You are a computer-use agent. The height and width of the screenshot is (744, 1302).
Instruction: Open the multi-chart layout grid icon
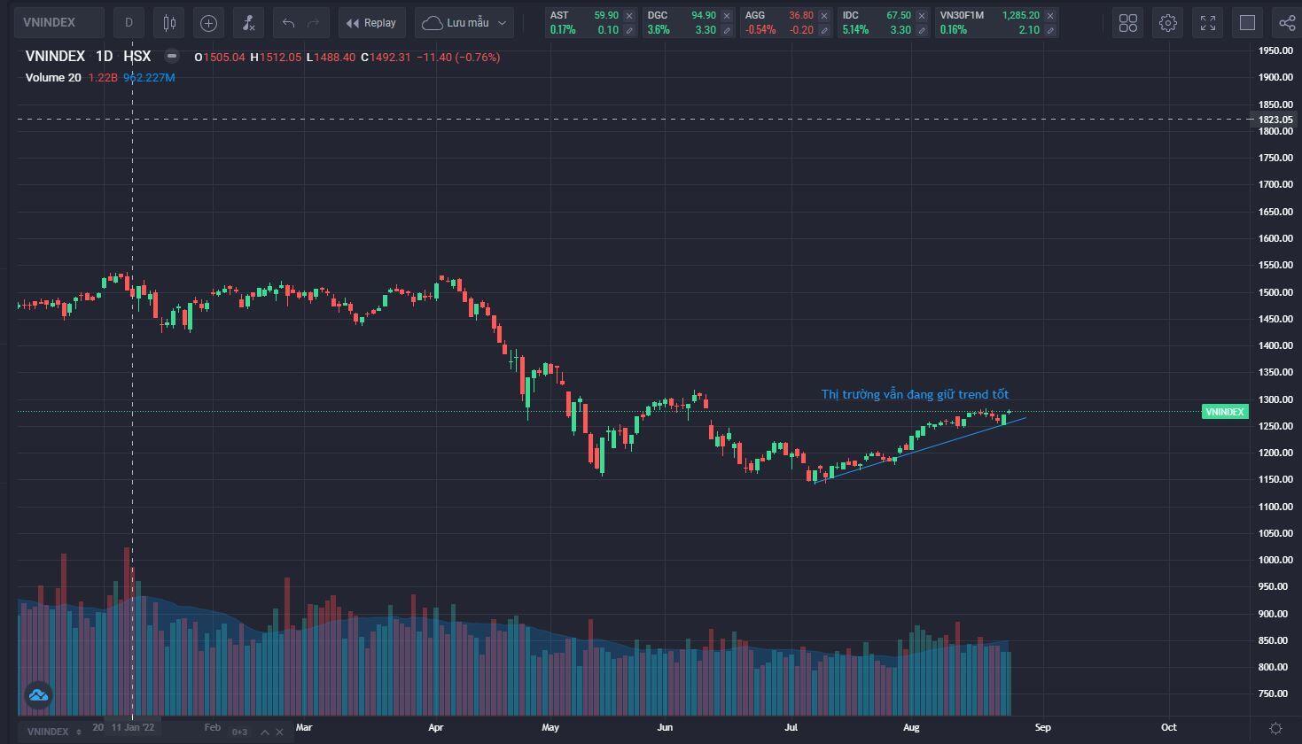coord(1128,23)
